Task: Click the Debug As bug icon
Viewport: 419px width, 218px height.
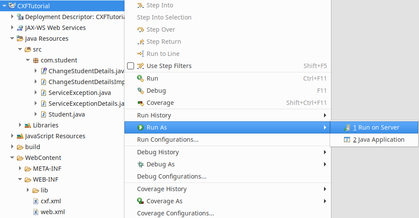Action: (140, 164)
